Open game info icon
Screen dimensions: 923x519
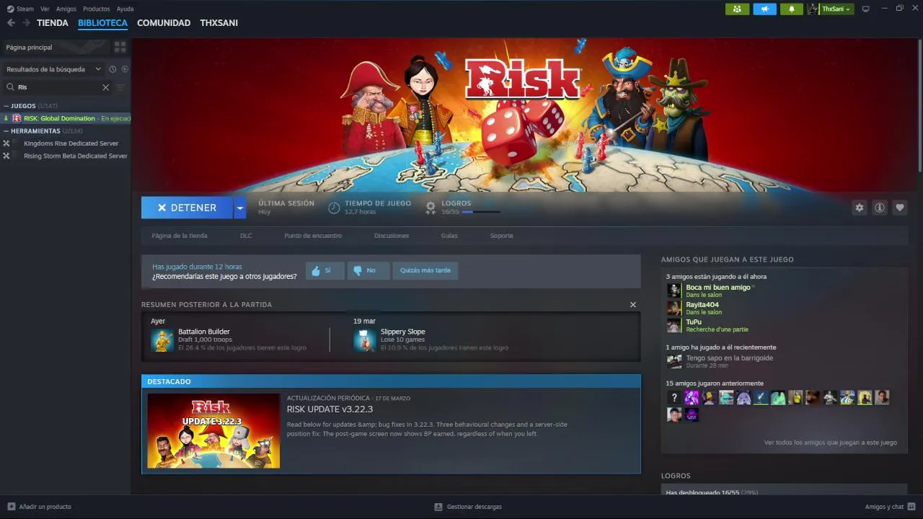pos(879,208)
